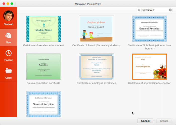Click 'Certificate of Scholarship (formal blue border)' caption
The image size is (176, 125).
pos(149,47)
